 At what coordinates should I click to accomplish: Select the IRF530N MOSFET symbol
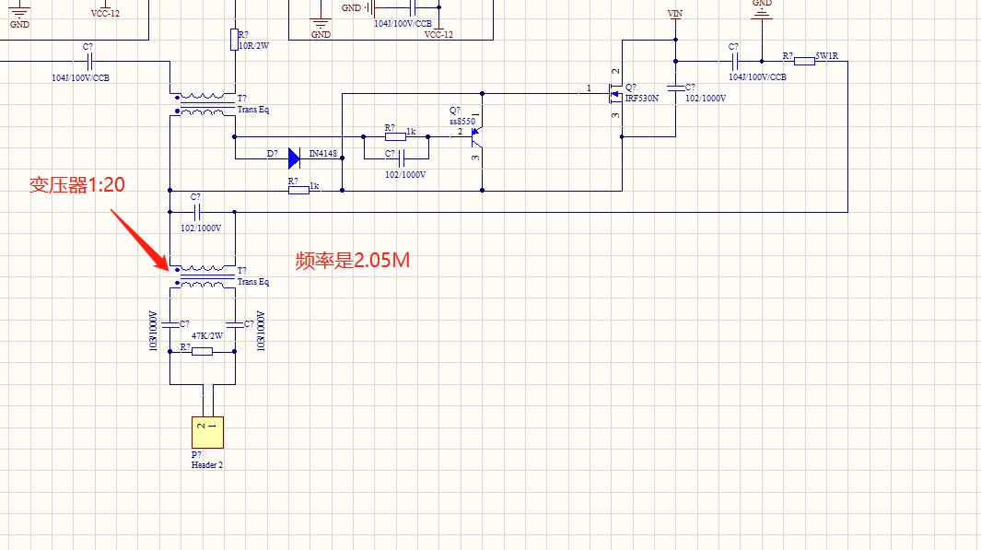613,92
